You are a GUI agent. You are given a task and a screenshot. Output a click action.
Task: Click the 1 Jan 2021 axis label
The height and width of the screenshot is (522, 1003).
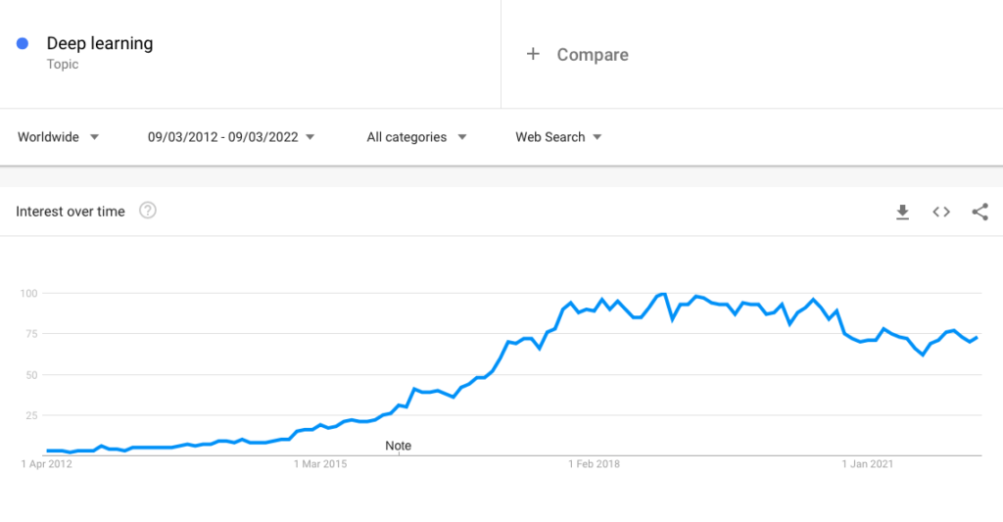[869, 464]
